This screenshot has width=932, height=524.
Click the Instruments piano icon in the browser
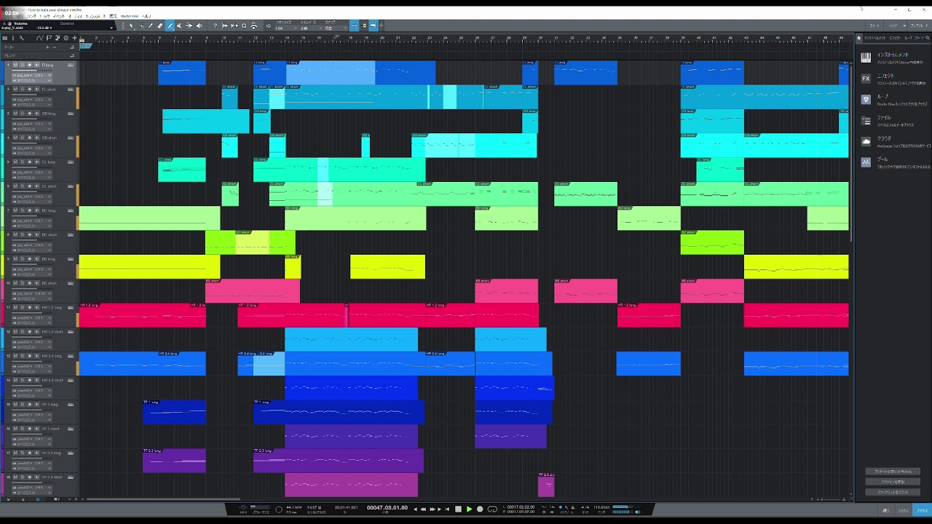pyautogui.click(x=866, y=57)
